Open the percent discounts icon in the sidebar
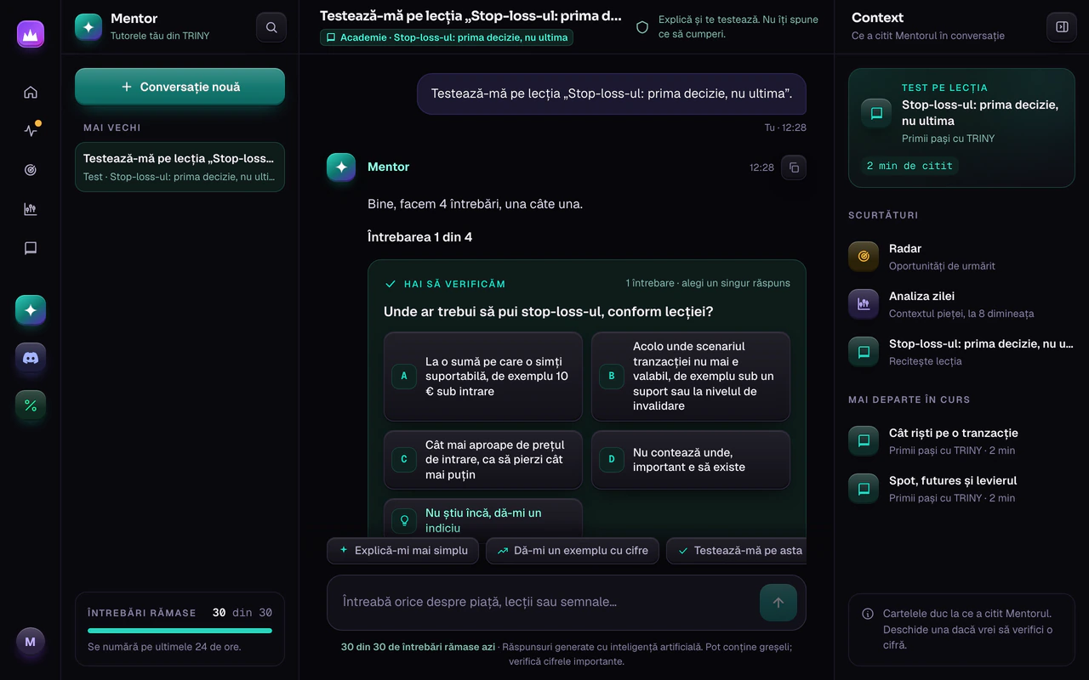 [31, 405]
